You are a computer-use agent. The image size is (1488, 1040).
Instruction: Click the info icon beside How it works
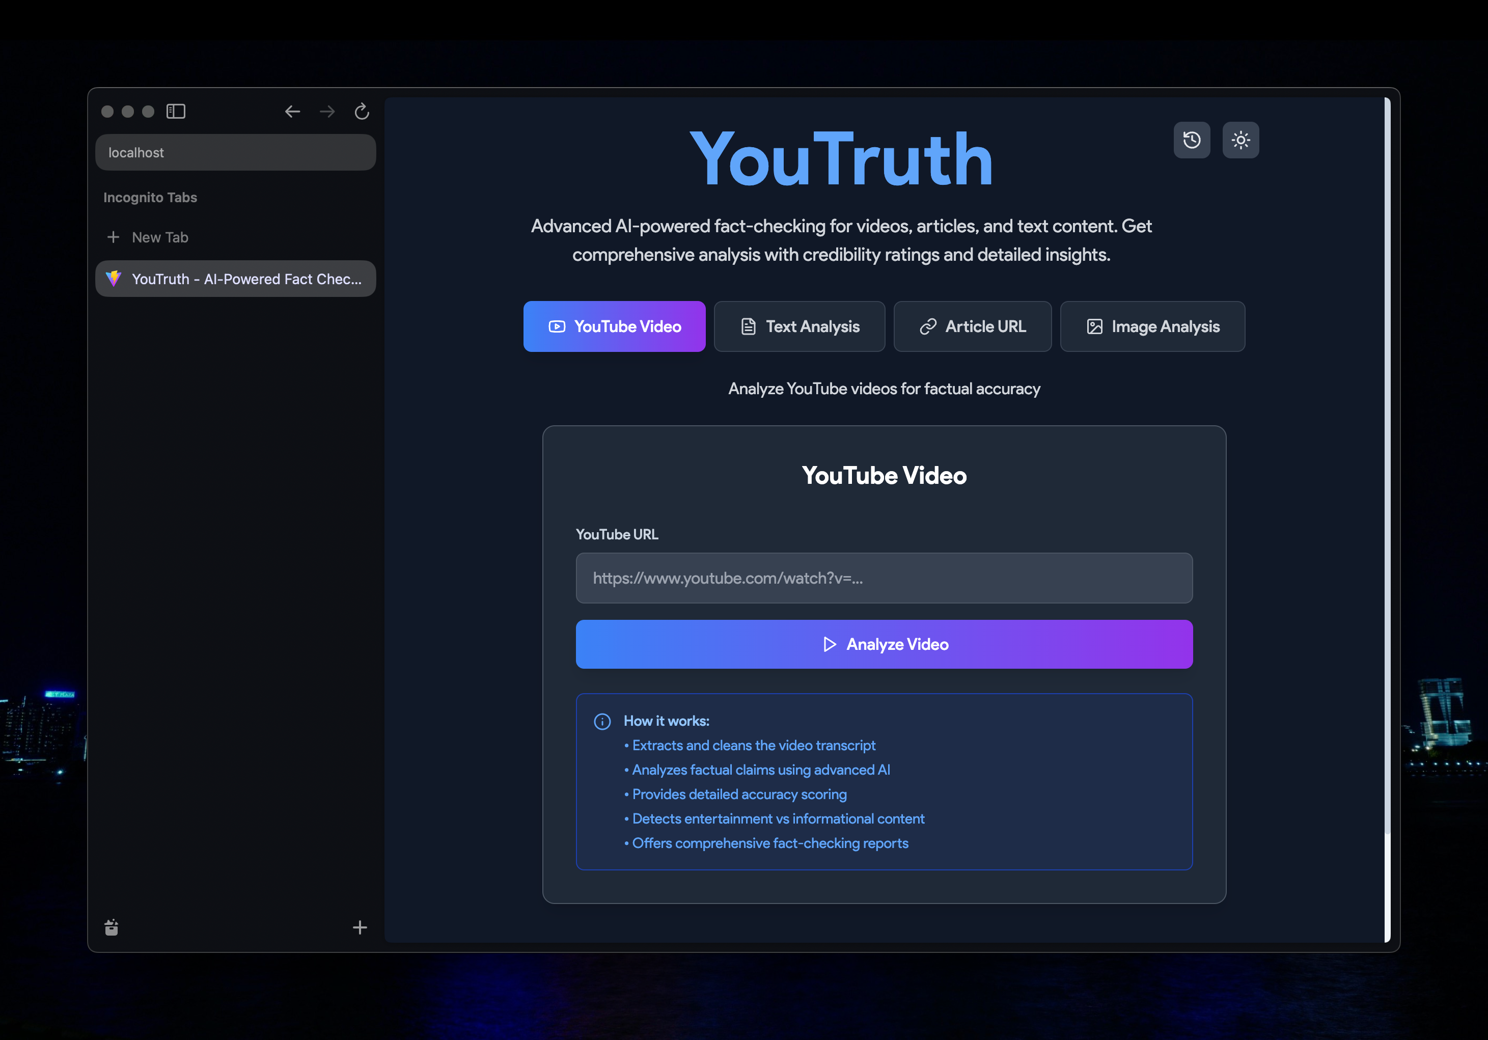coord(602,721)
